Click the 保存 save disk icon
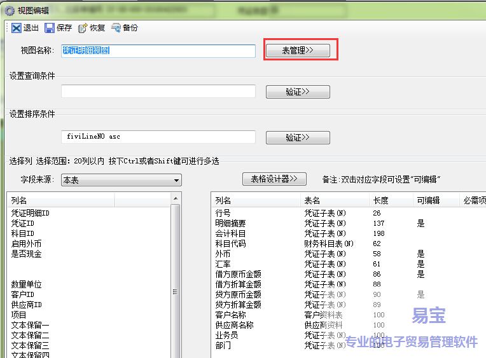This screenshot has height=358, width=486. point(50,28)
